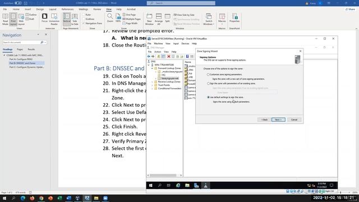Open Server Manager in VM taskbar
The image size is (359, 202).
click(196, 186)
